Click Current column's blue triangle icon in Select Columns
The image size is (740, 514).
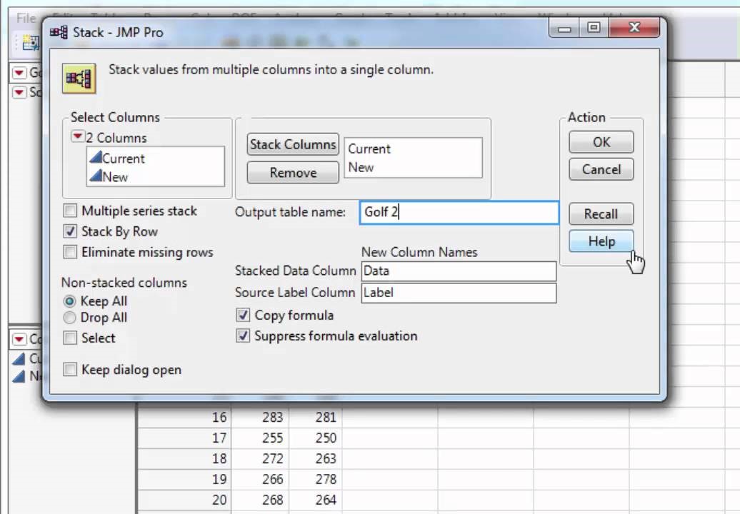point(96,158)
